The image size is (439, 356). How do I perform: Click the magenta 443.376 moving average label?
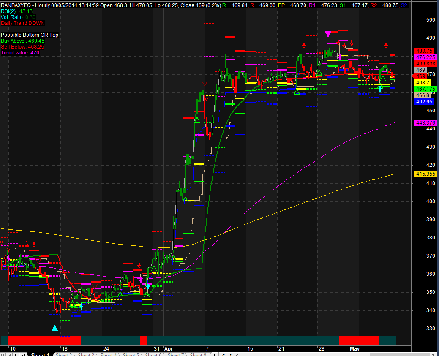click(x=425, y=122)
